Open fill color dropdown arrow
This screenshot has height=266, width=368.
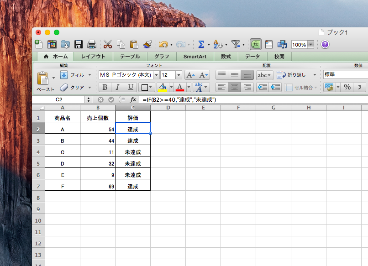(171, 87)
